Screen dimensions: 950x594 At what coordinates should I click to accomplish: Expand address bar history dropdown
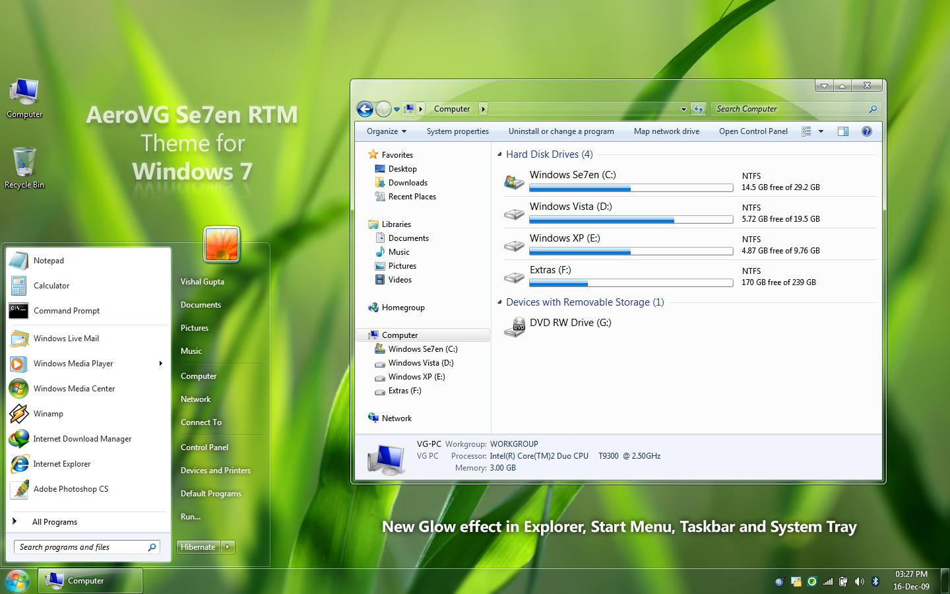683,109
